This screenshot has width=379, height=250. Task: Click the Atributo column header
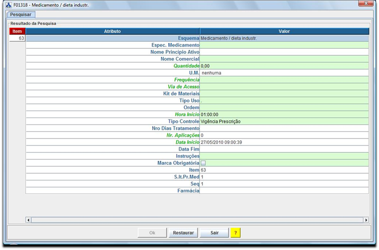tap(112, 31)
